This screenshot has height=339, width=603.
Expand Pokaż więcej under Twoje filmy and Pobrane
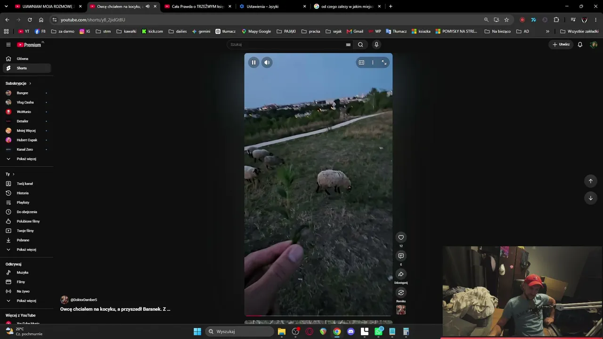(x=27, y=250)
